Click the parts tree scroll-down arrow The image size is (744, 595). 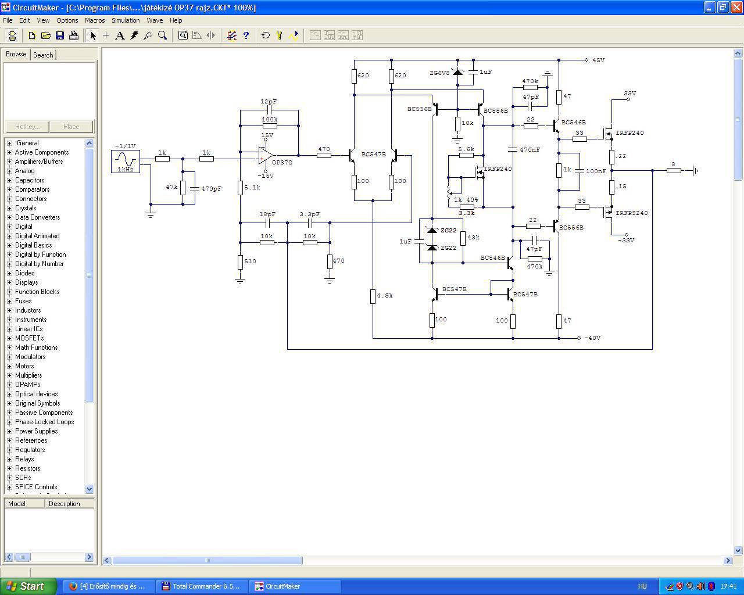coord(90,489)
